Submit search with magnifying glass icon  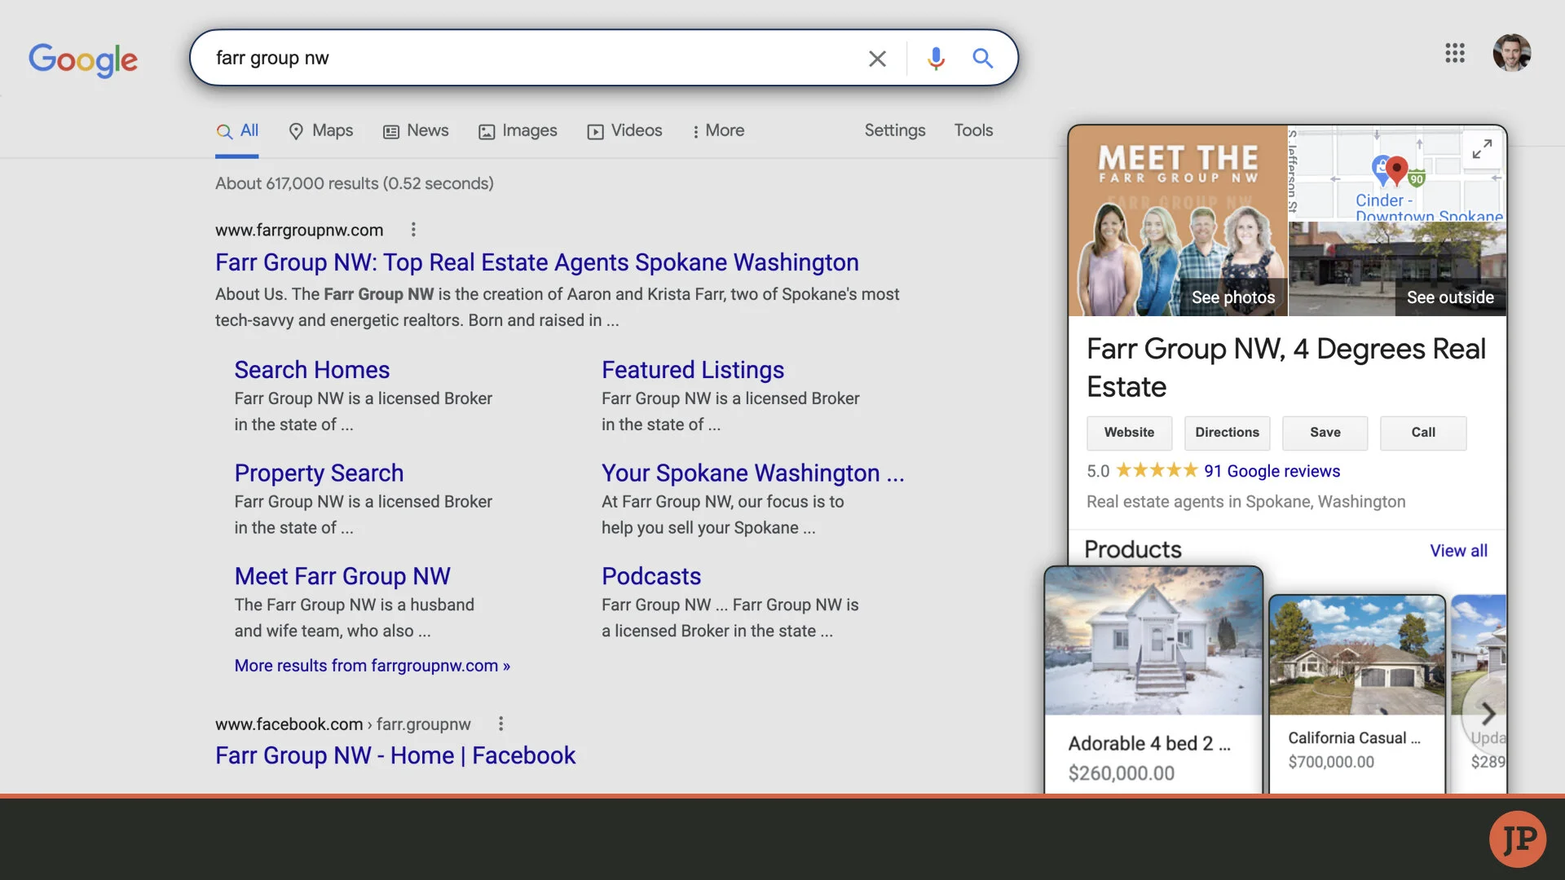(982, 58)
